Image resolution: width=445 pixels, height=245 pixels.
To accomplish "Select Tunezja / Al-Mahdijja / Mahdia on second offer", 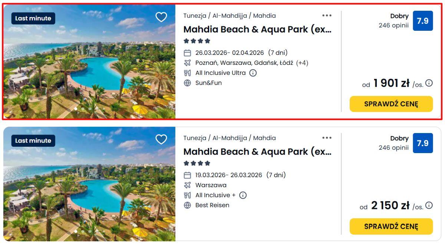I will [x=230, y=138].
